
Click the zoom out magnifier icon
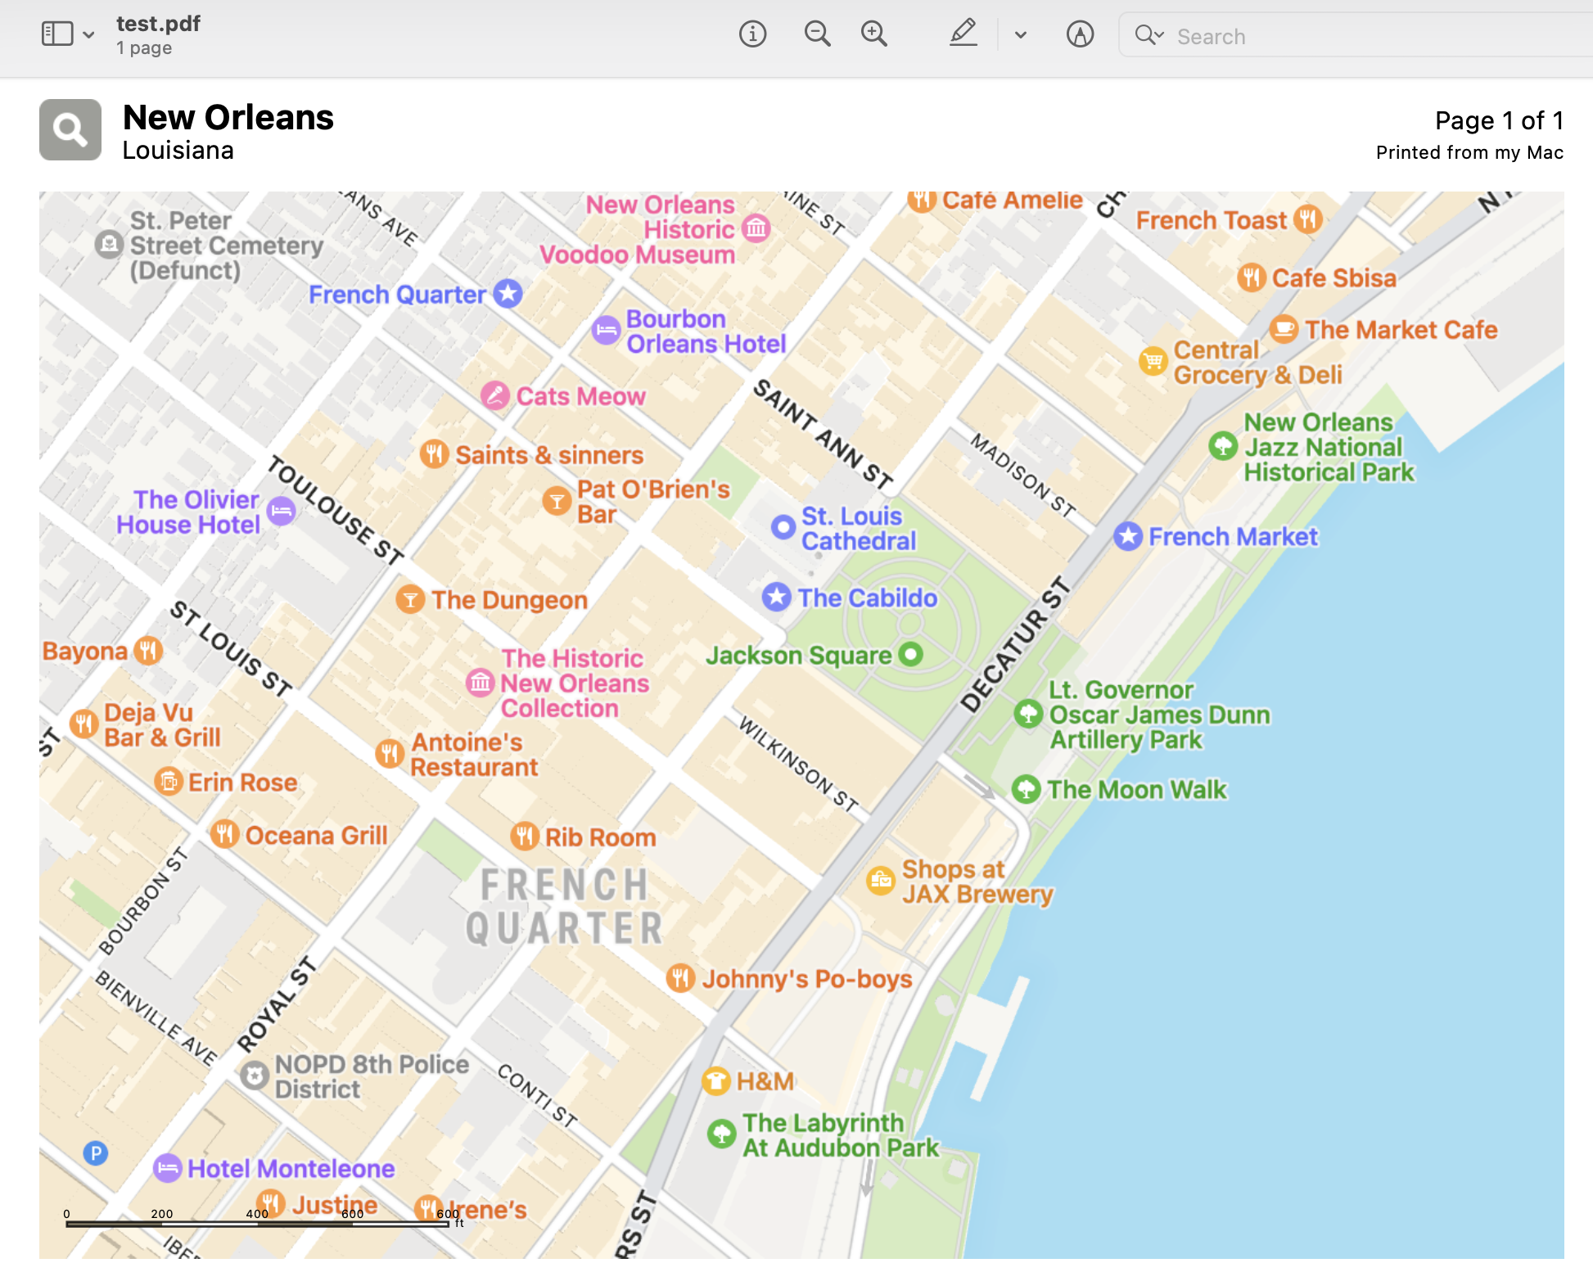(817, 34)
